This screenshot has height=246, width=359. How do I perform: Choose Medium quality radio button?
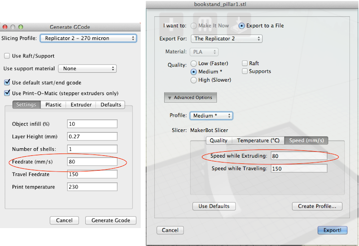click(194, 72)
